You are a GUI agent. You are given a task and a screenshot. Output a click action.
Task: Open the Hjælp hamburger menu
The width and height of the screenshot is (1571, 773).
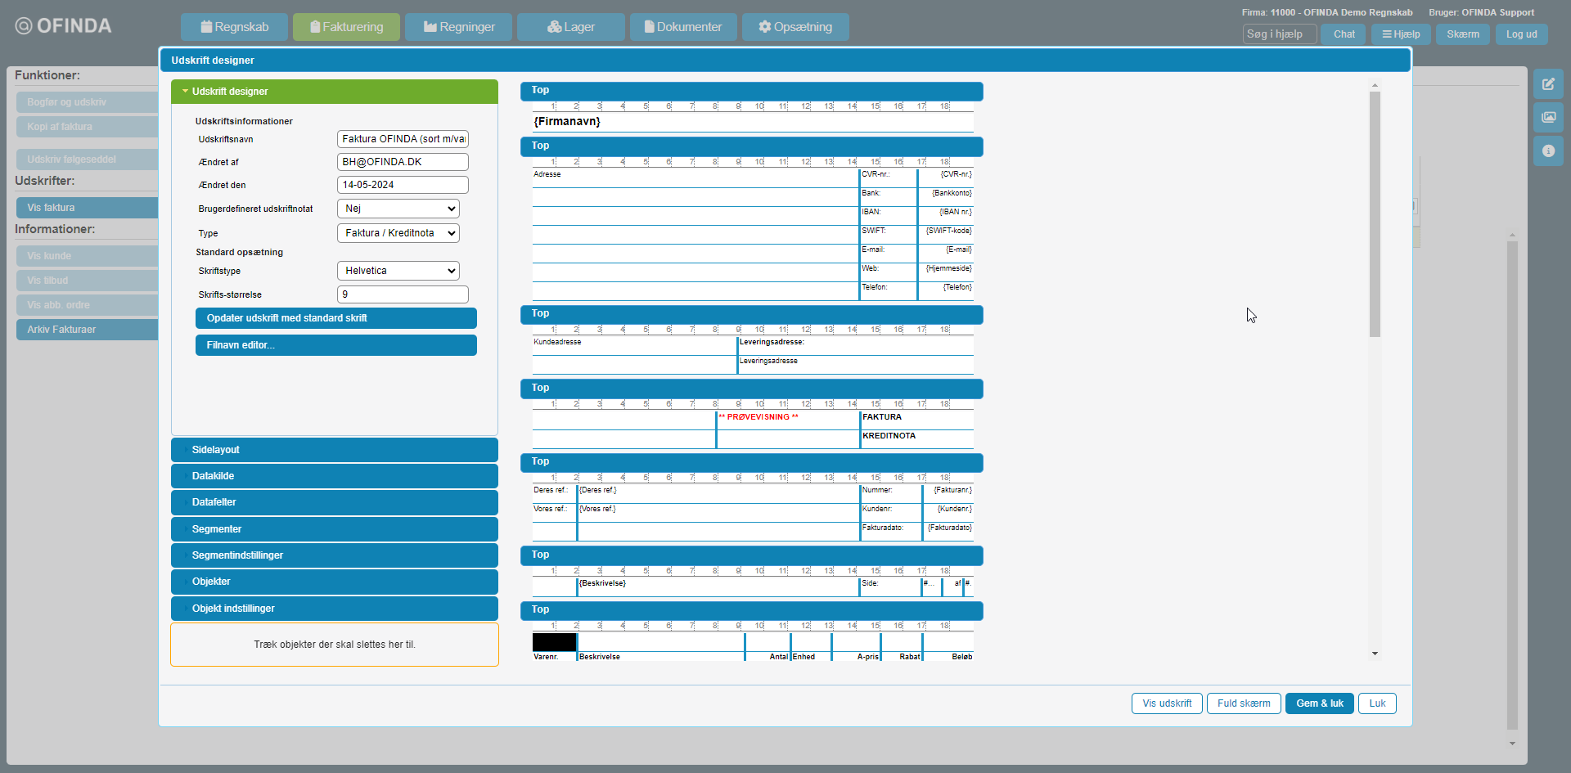1401,34
